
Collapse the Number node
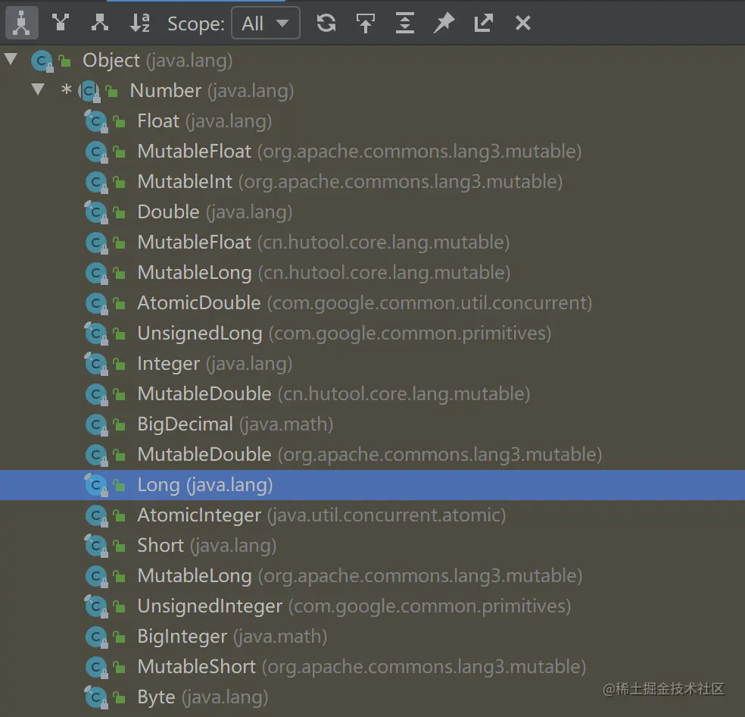click(38, 89)
